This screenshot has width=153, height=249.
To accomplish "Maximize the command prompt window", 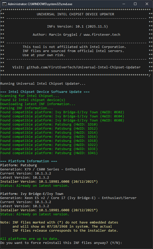I will coord(135,4).
